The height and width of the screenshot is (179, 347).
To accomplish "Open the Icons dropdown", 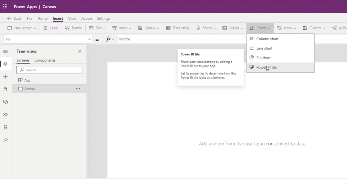I will coord(286,28).
